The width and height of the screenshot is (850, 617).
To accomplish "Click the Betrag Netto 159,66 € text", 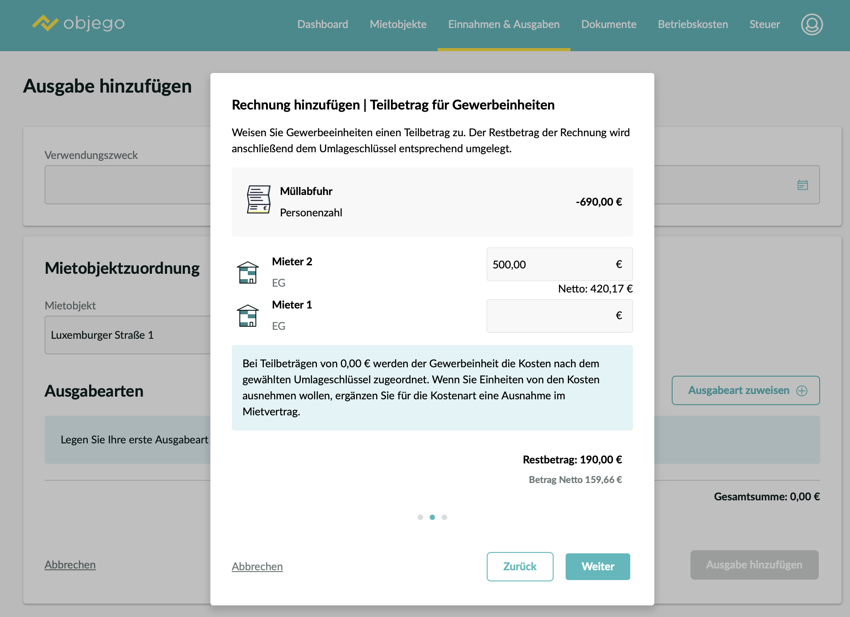I will 575,480.
